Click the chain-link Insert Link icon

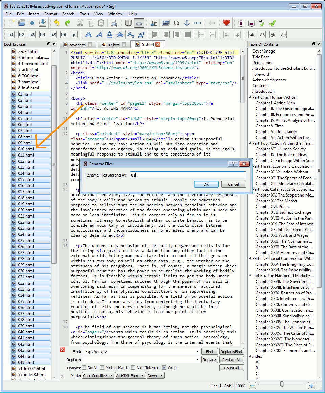tap(197, 23)
